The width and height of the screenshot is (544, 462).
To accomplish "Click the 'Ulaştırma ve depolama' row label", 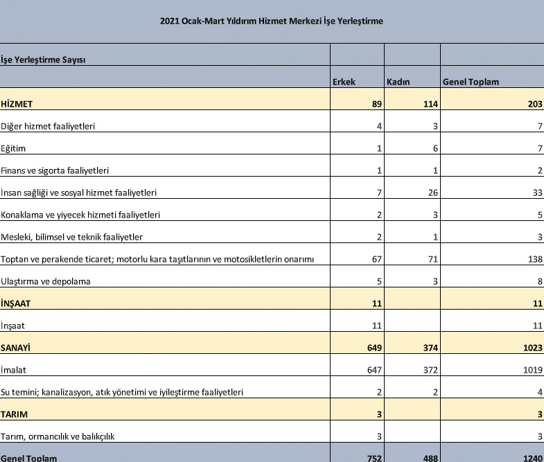I will point(46,281).
